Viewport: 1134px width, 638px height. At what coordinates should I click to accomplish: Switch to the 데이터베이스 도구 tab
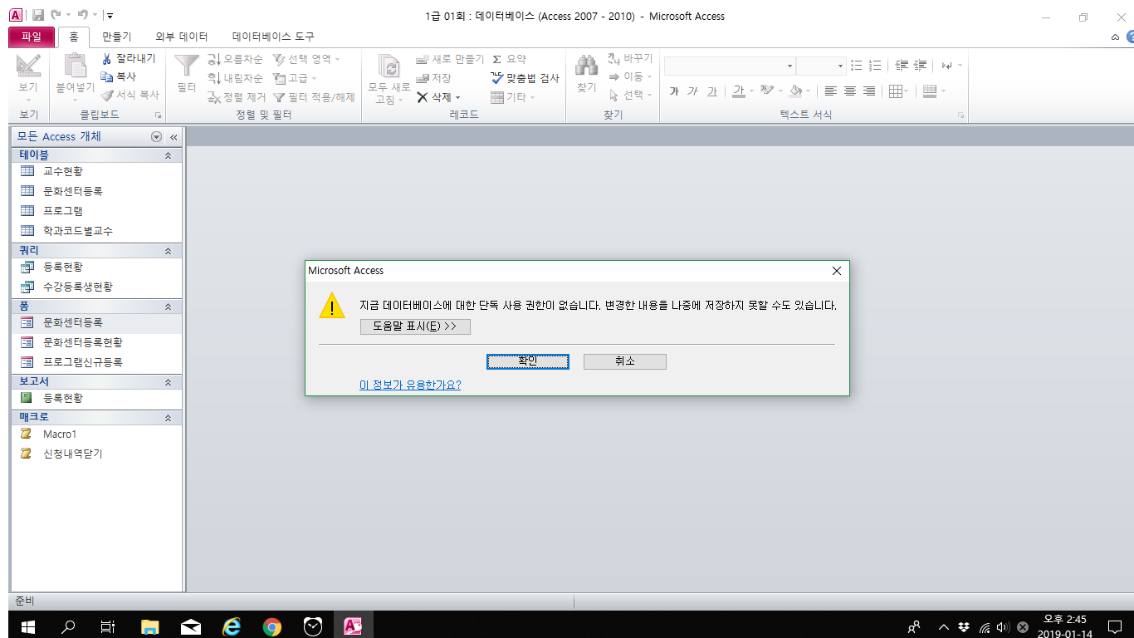click(273, 37)
